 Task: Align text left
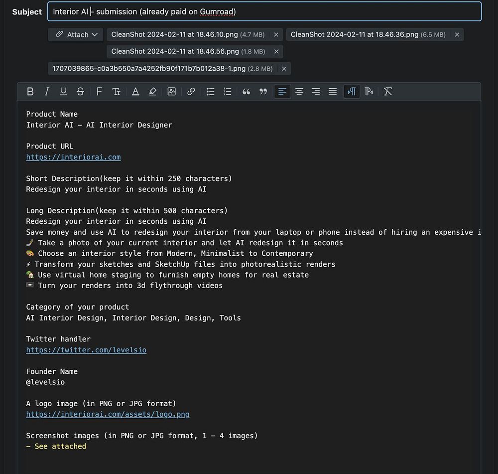[x=282, y=92]
